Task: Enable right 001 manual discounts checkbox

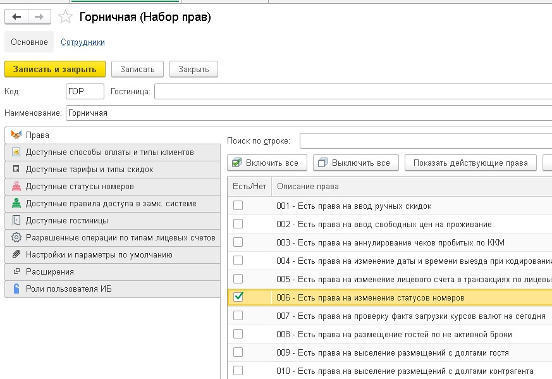Action: point(238,206)
